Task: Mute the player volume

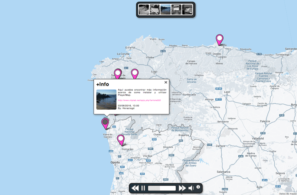Action: pyautogui.click(x=191, y=188)
